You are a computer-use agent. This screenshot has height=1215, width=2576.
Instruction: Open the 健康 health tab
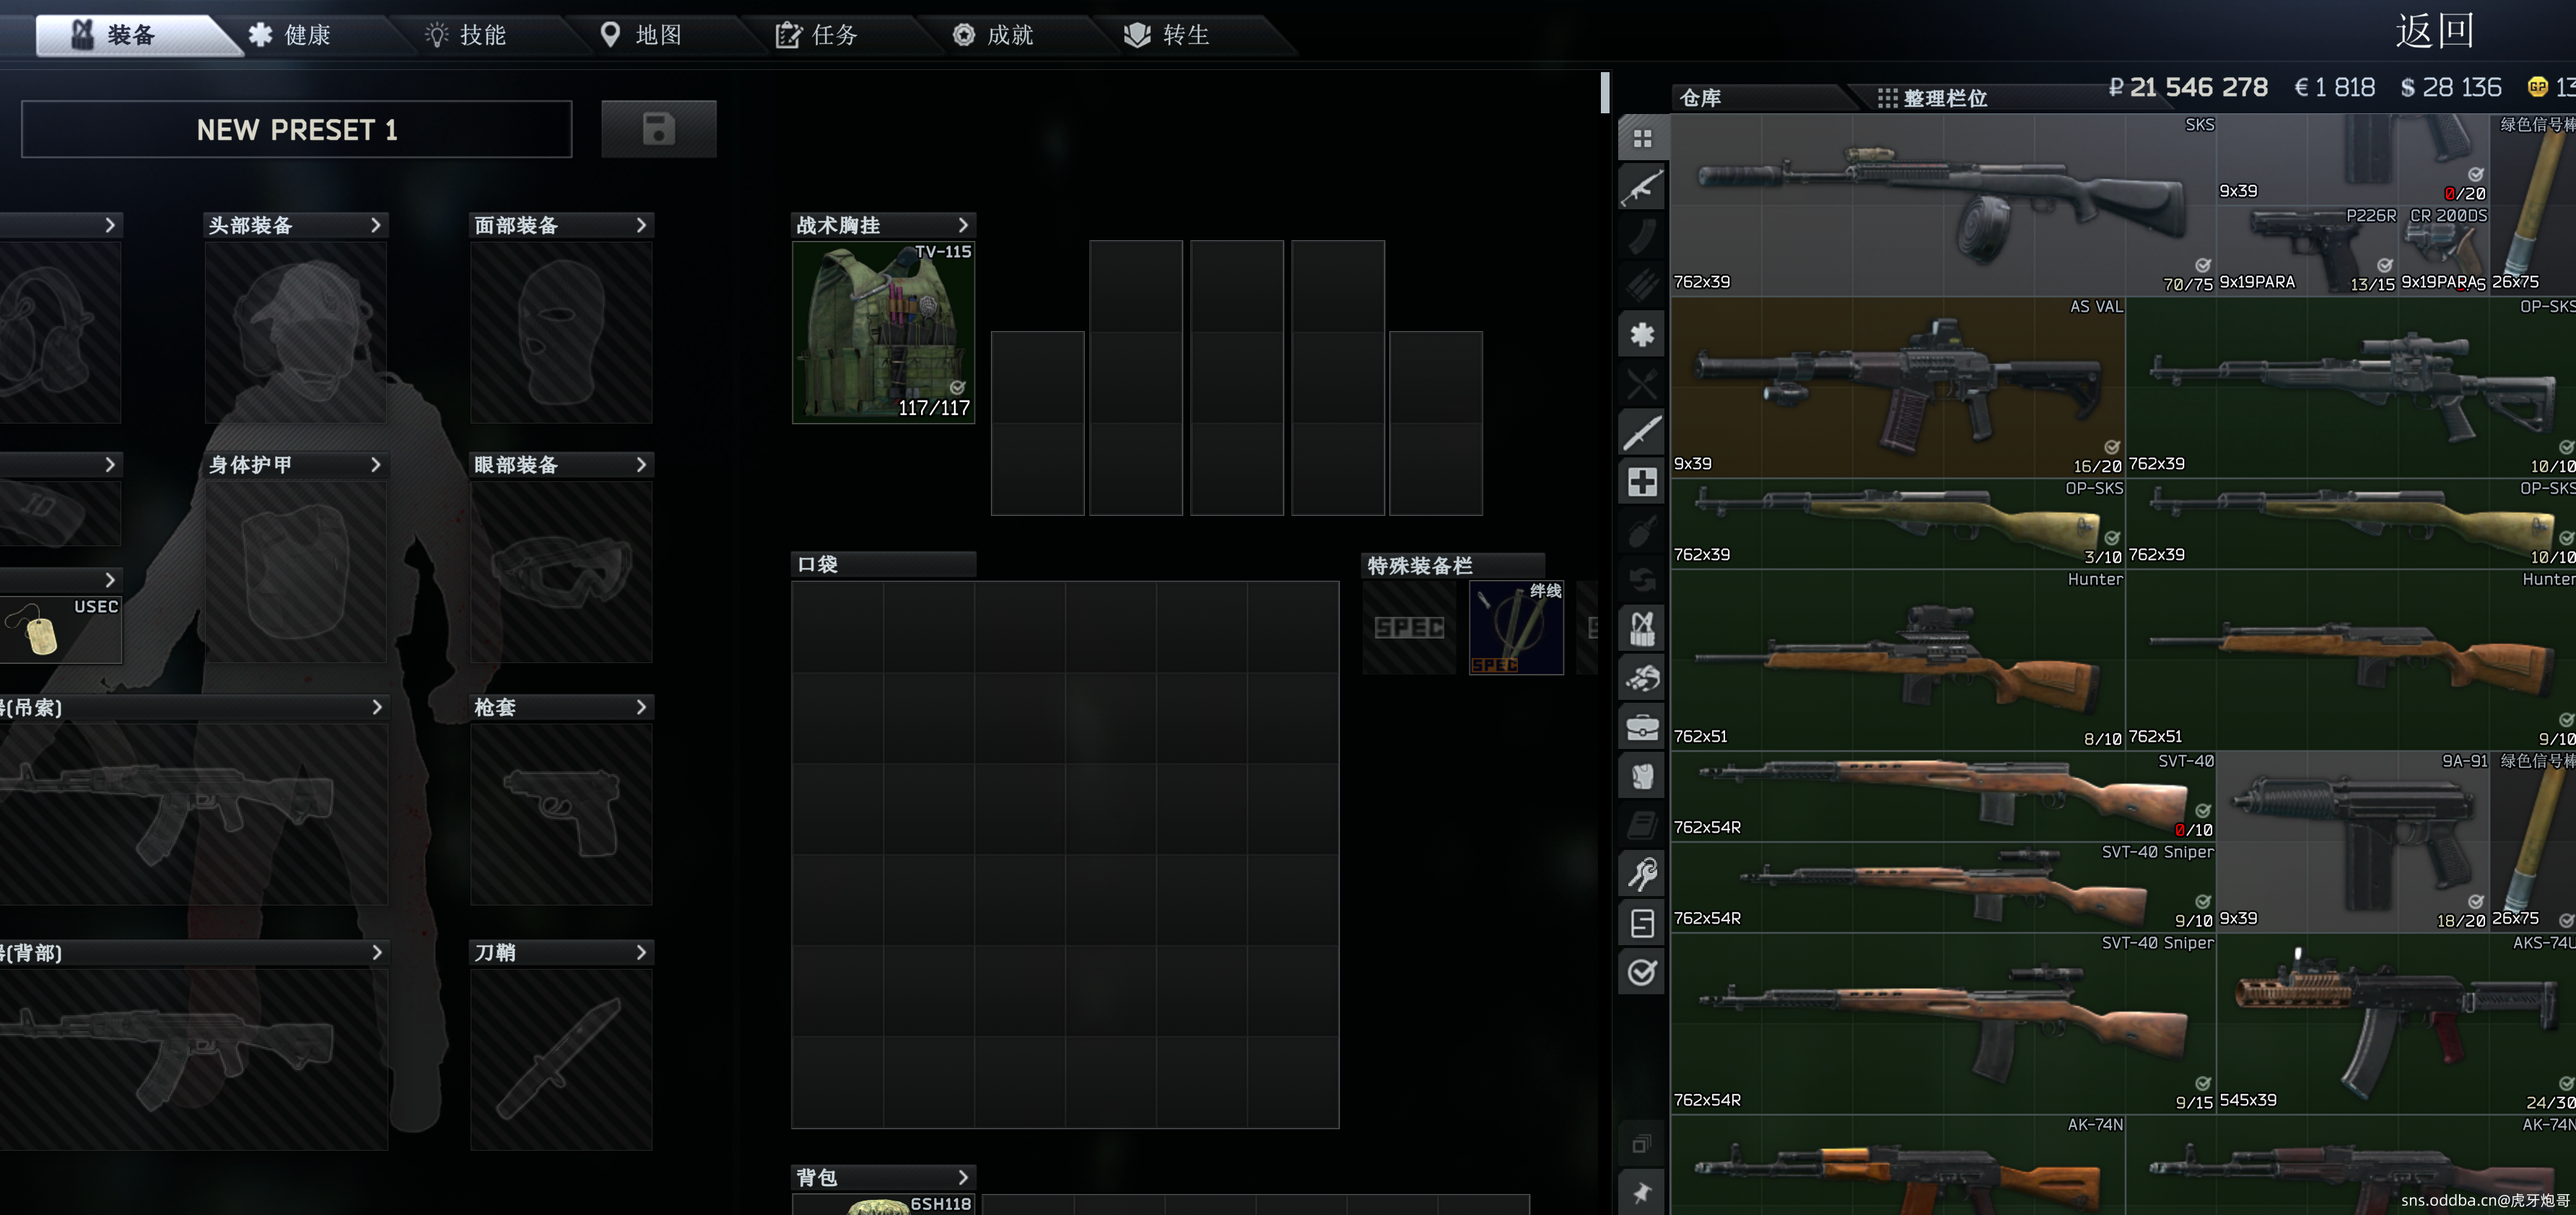coord(290,35)
